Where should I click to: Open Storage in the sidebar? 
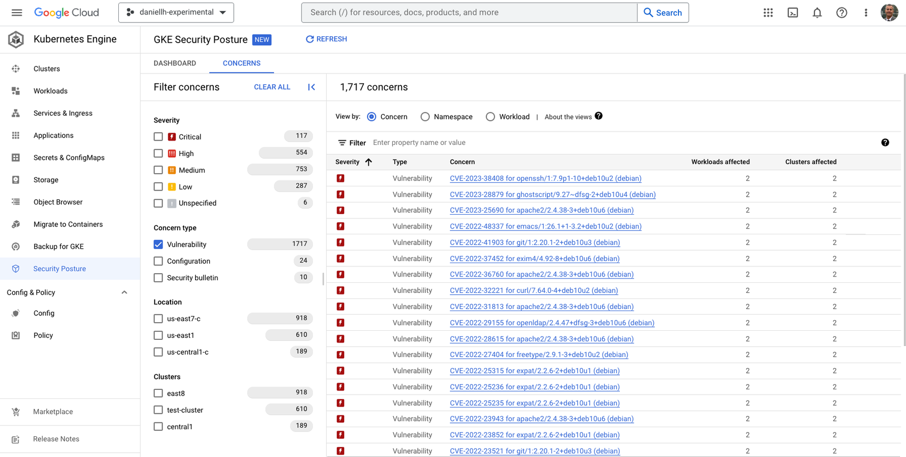[x=46, y=180]
